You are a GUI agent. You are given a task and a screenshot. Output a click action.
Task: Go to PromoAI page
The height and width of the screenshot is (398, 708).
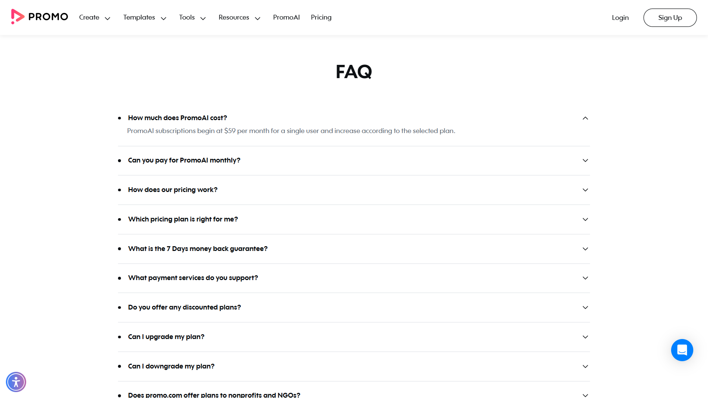286,17
